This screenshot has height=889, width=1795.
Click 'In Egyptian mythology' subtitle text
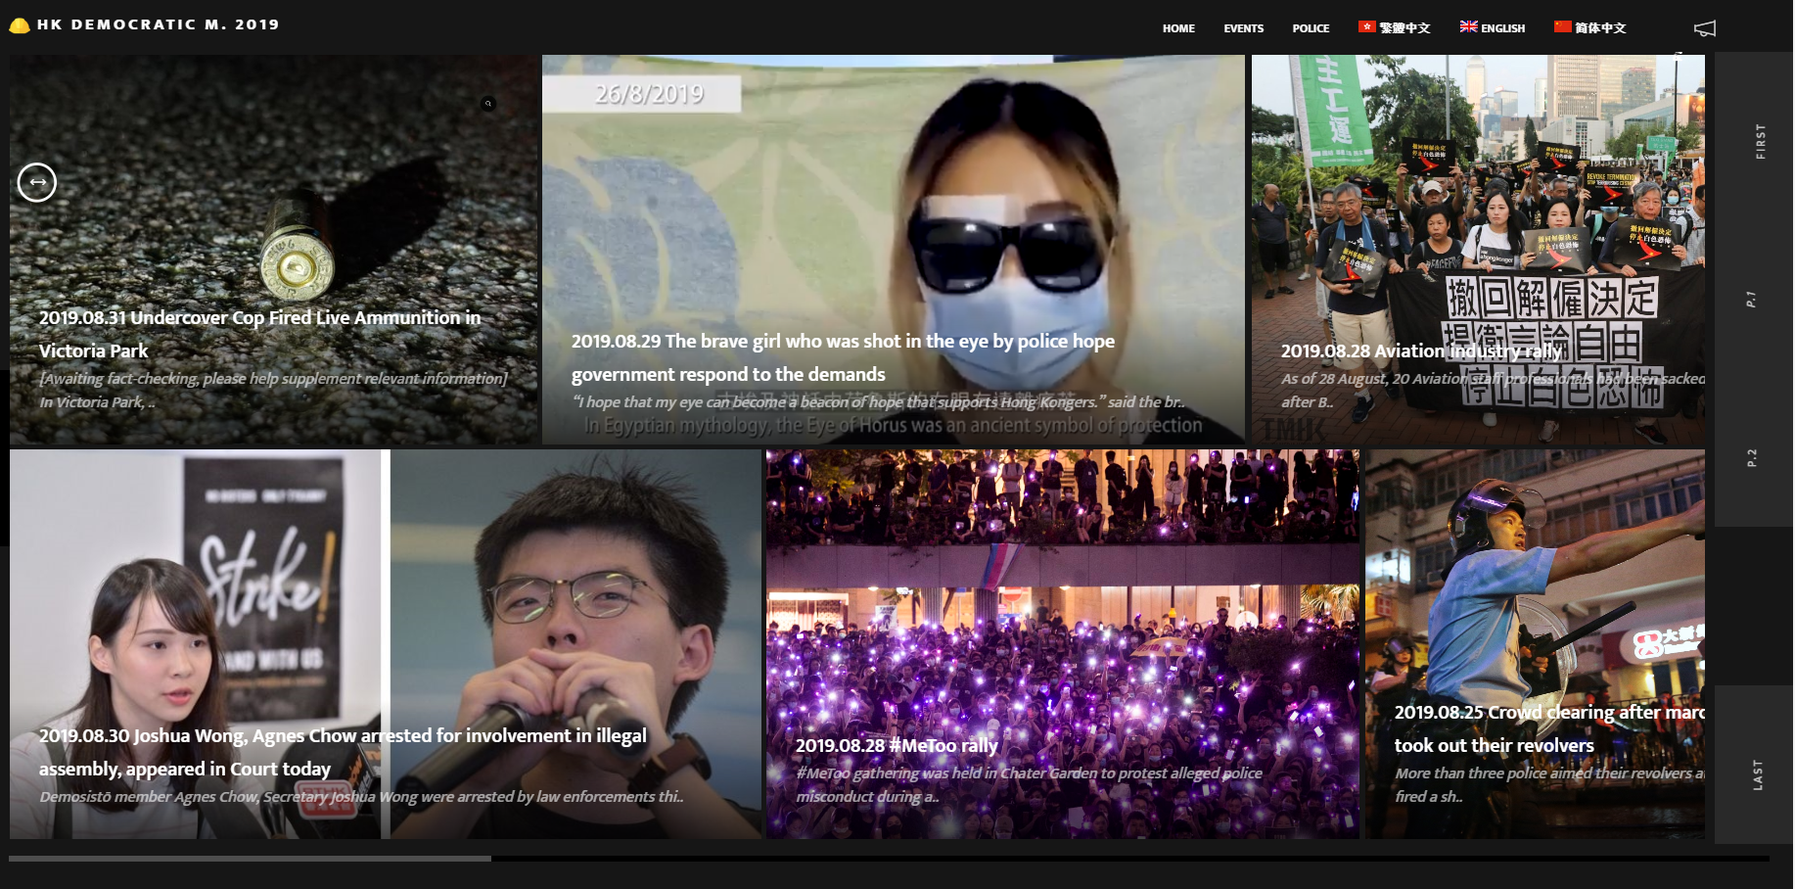tap(894, 425)
